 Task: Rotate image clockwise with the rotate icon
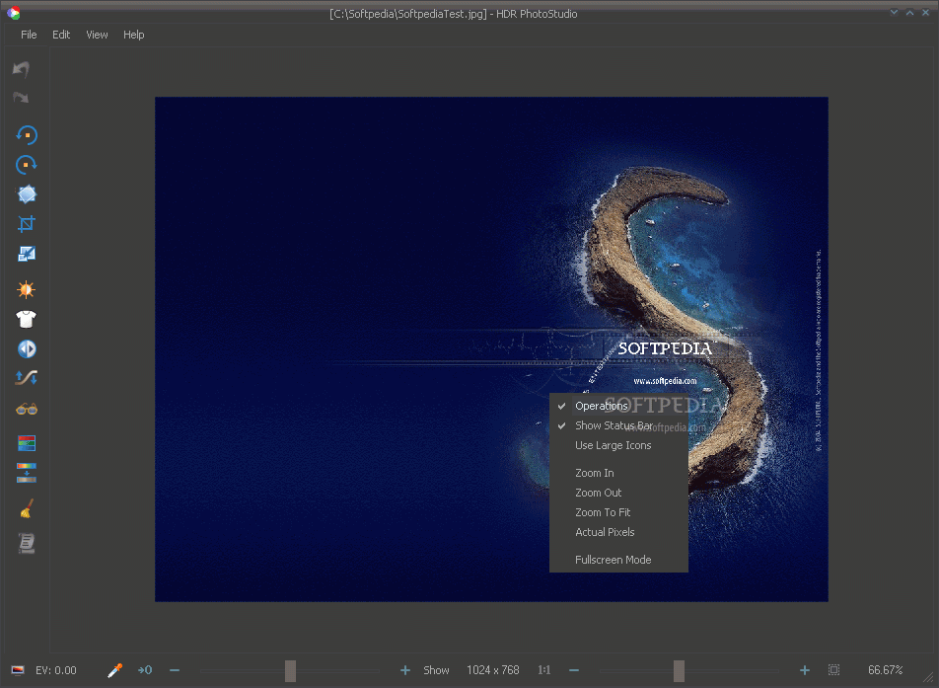27,165
